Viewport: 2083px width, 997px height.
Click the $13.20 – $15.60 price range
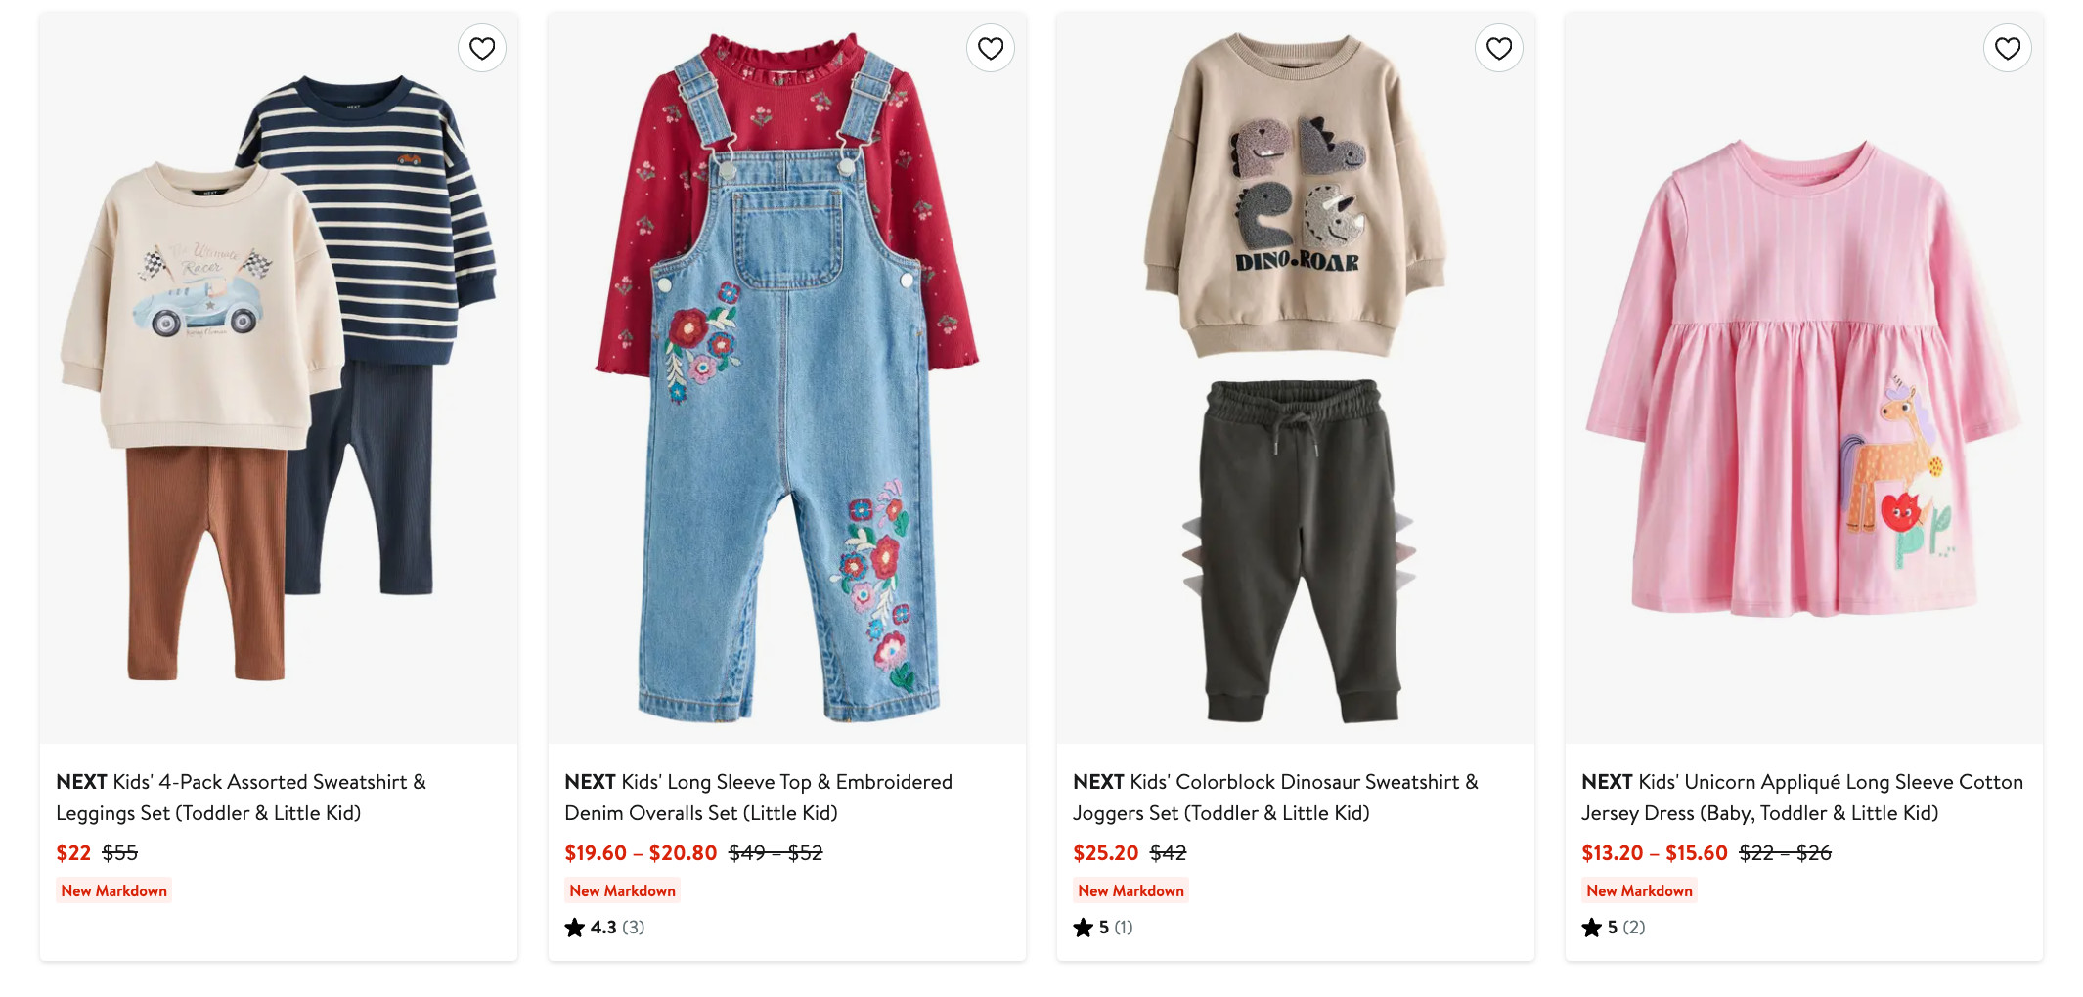(x=1654, y=853)
